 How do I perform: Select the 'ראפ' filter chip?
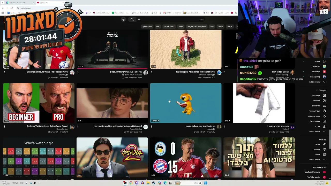click(212, 27)
